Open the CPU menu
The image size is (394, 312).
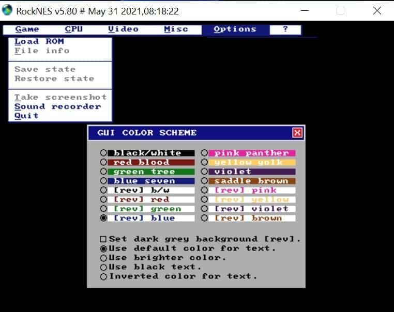tap(73, 29)
